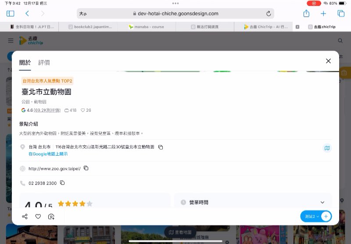Click 台灣台北市人氣景點 TOP2 badge
The height and width of the screenshot is (244, 351).
coord(47,81)
